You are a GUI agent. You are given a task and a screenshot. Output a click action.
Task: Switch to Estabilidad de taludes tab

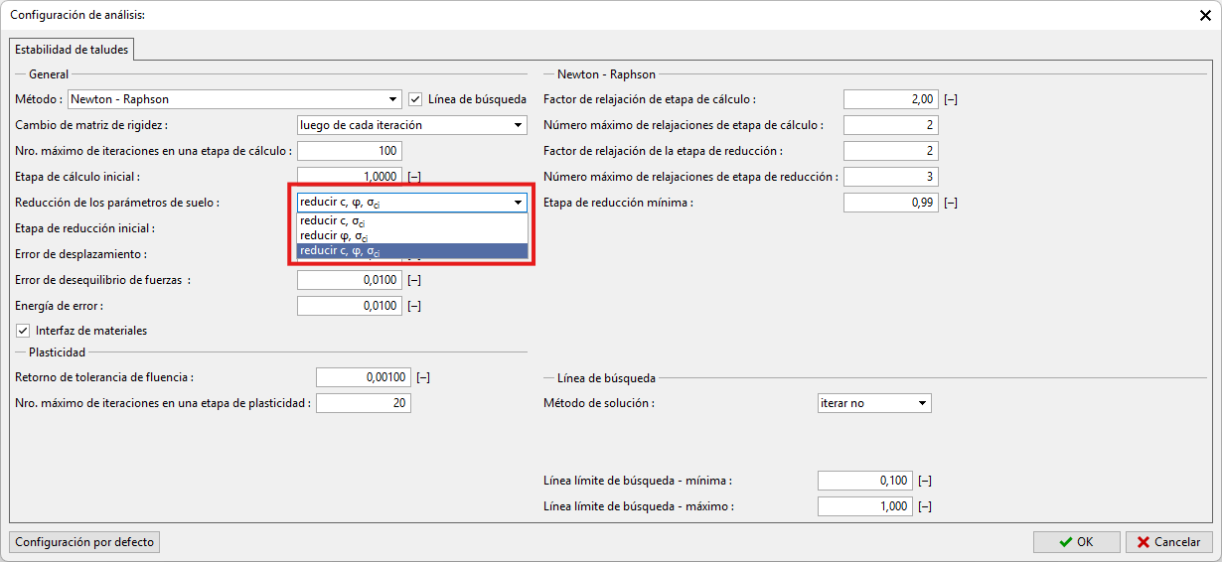72,50
